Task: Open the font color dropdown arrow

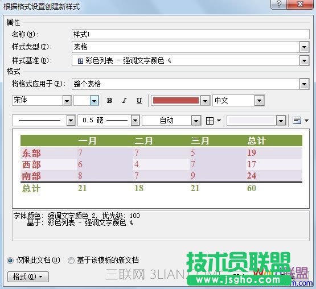Action: pos(205,100)
